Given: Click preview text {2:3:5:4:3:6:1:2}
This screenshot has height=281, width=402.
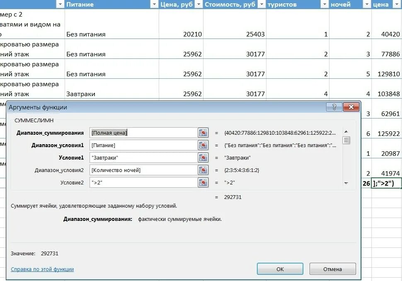Looking at the screenshot, I should (242, 170).
